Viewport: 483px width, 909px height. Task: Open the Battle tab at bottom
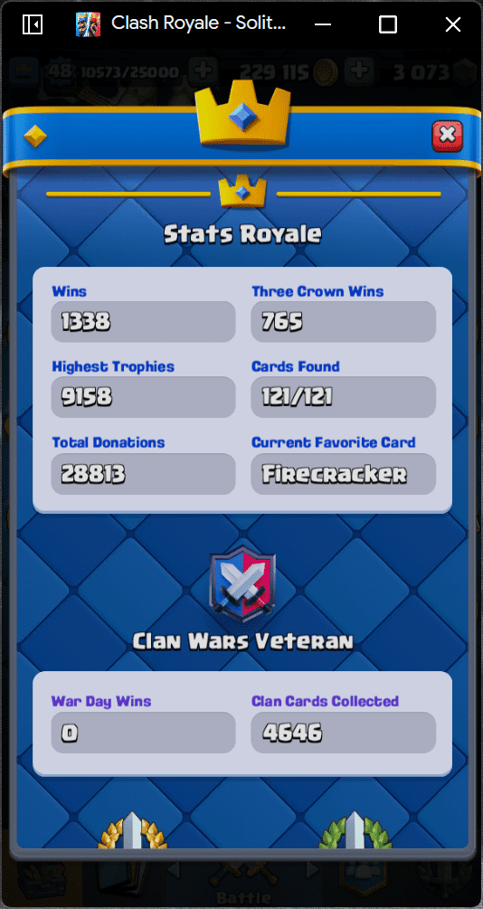click(243, 881)
